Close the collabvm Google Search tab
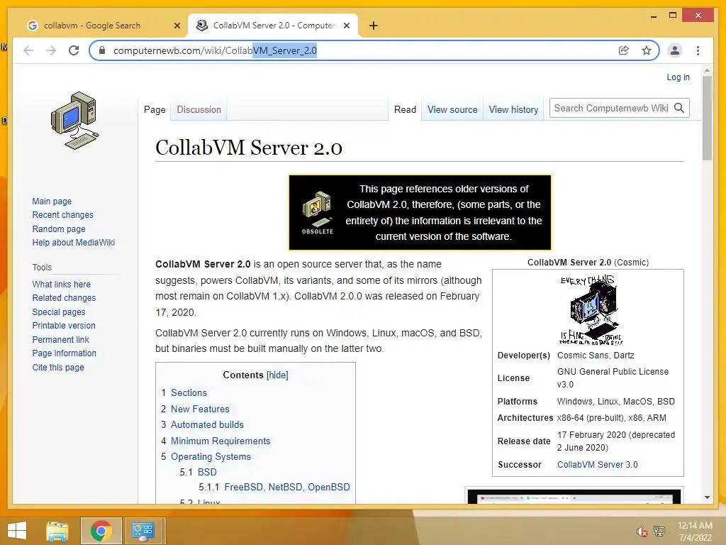 pyautogui.click(x=177, y=26)
